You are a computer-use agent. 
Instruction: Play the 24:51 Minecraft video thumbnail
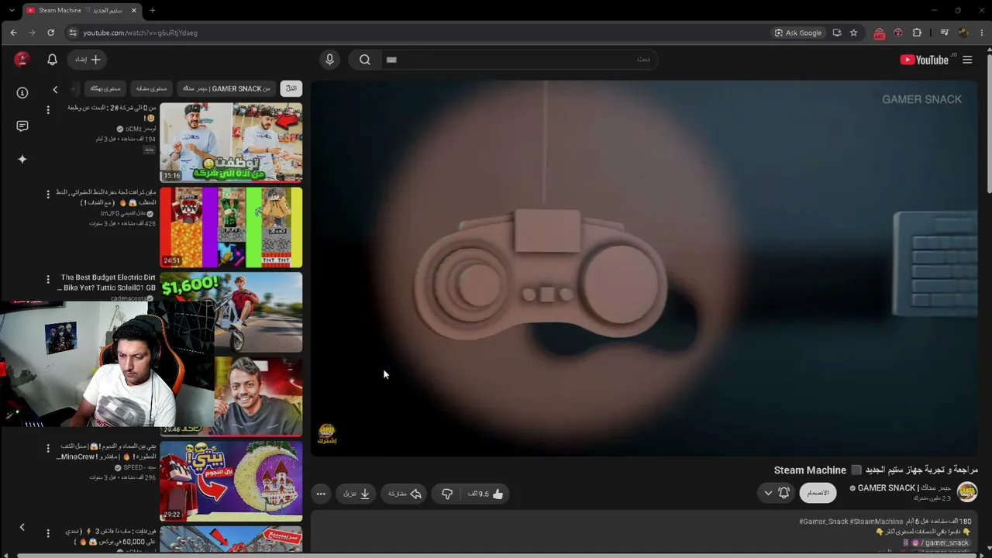[231, 227]
